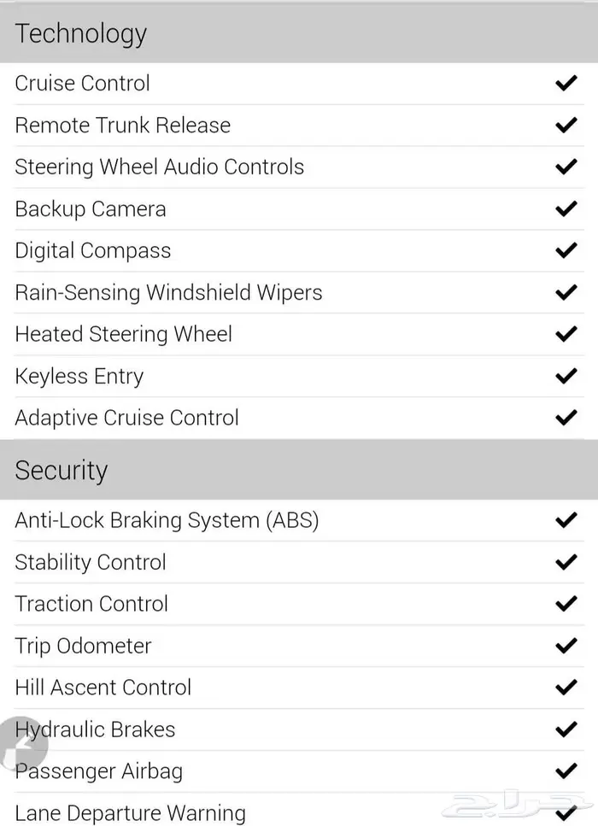Image resolution: width=598 pixels, height=826 pixels.
Task: Toggle the Digital Compass checkmark
Action: click(x=566, y=250)
